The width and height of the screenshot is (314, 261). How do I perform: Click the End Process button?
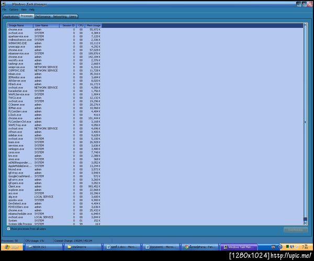click(296, 230)
